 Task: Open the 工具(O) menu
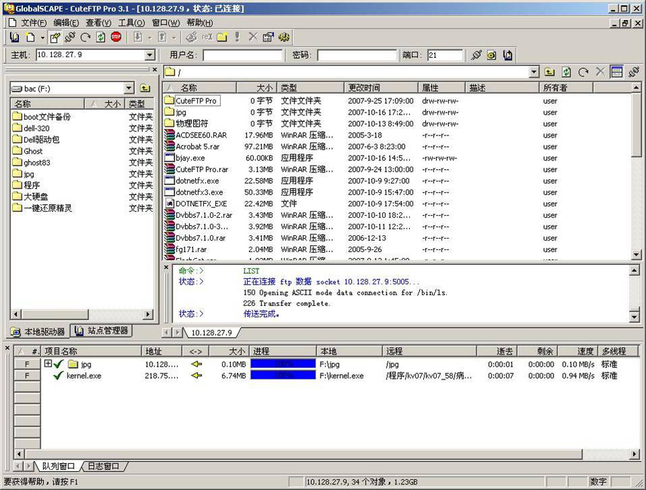click(x=131, y=22)
